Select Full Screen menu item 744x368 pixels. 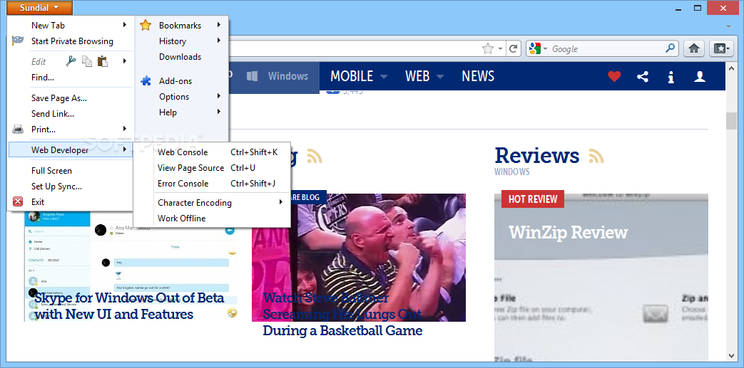tap(71, 171)
